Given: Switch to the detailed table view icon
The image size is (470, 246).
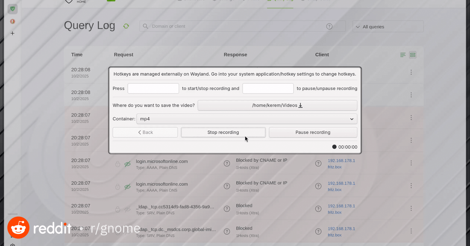Looking at the screenshot, I should point(412,55).
